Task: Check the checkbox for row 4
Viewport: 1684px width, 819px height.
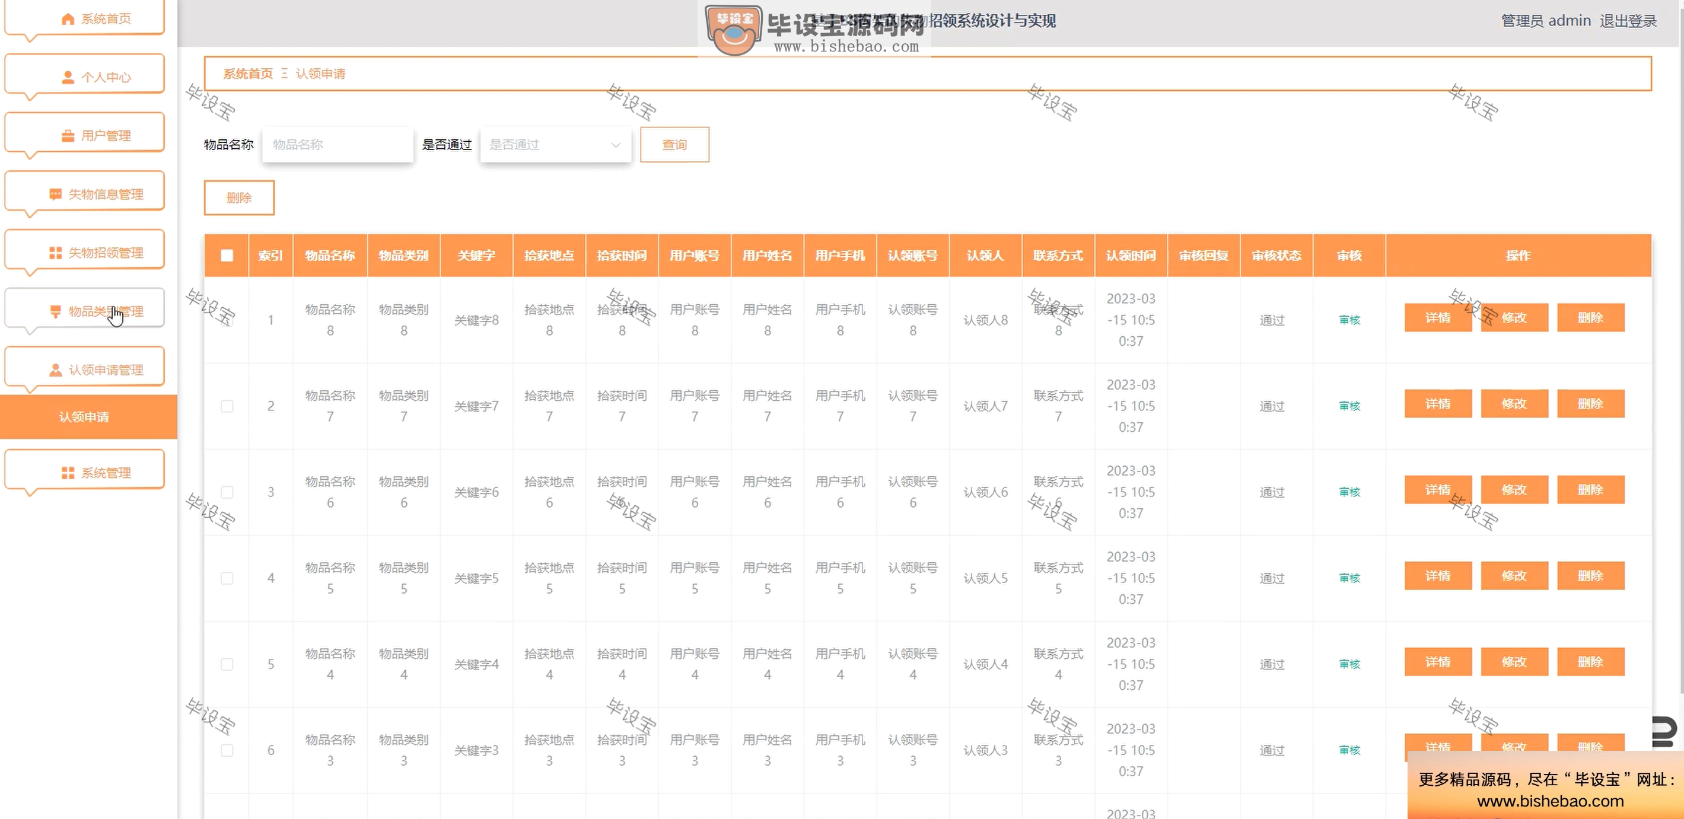Action: [227, 578]
